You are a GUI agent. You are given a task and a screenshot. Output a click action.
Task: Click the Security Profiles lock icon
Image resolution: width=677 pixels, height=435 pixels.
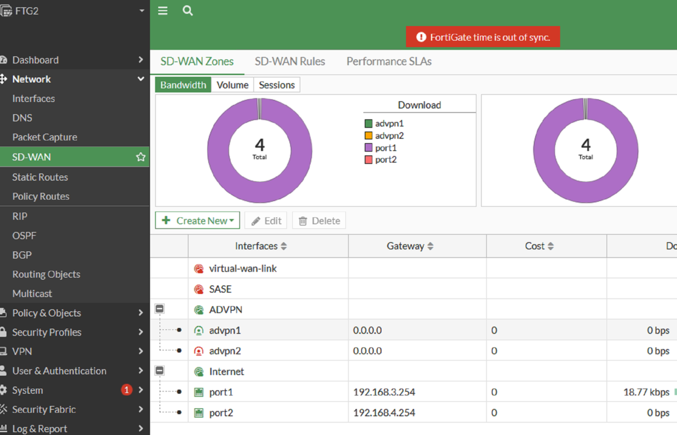pos(3,332)
